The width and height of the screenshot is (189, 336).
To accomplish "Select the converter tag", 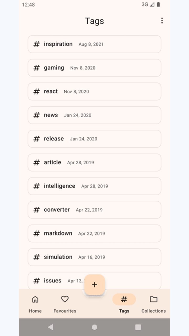I will tap(94, 209).
